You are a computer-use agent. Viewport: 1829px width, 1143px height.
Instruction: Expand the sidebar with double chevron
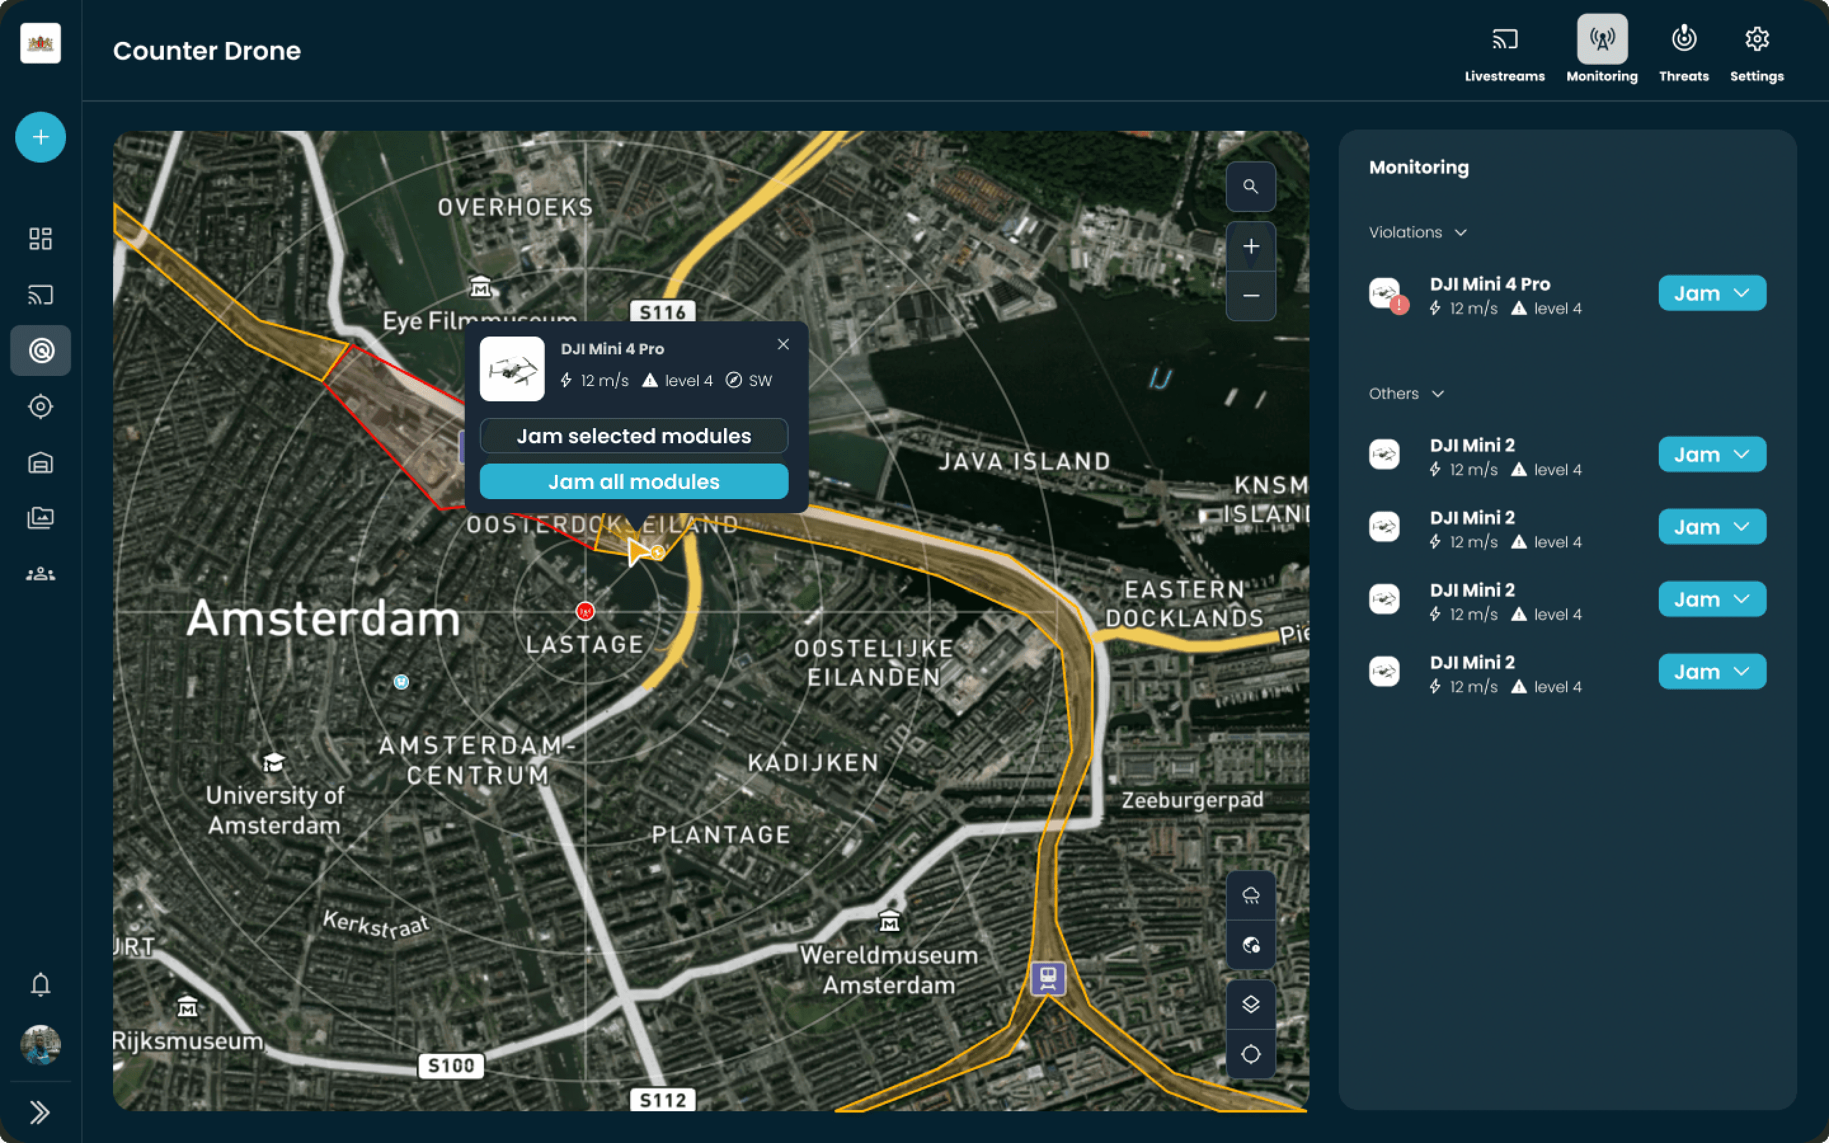tap(41, 1112)
